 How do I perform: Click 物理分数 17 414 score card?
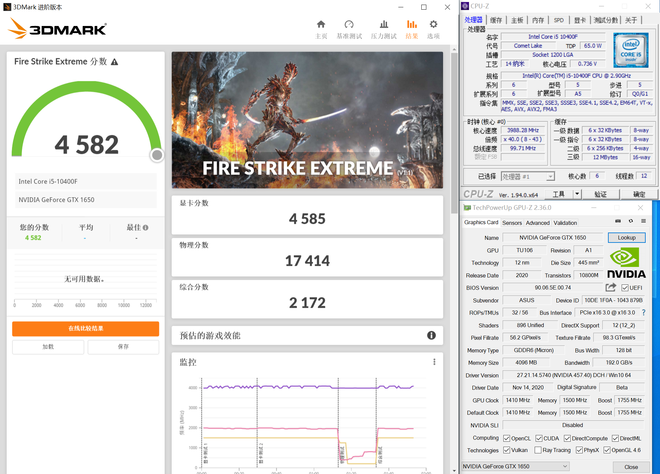pos(307,257)
